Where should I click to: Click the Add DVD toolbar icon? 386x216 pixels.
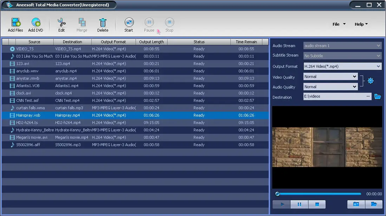coord(36,22)
